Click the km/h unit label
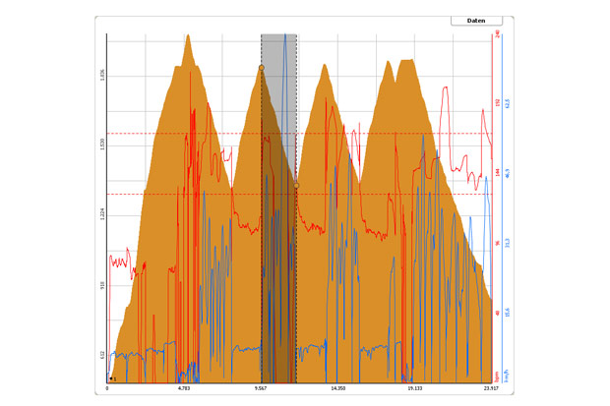Screen dimensions: 610x406 [x=508, y=376]
